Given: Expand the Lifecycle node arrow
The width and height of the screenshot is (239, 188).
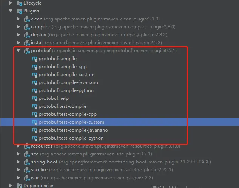Looking at the screenshot, I should (x=11, y=3).
